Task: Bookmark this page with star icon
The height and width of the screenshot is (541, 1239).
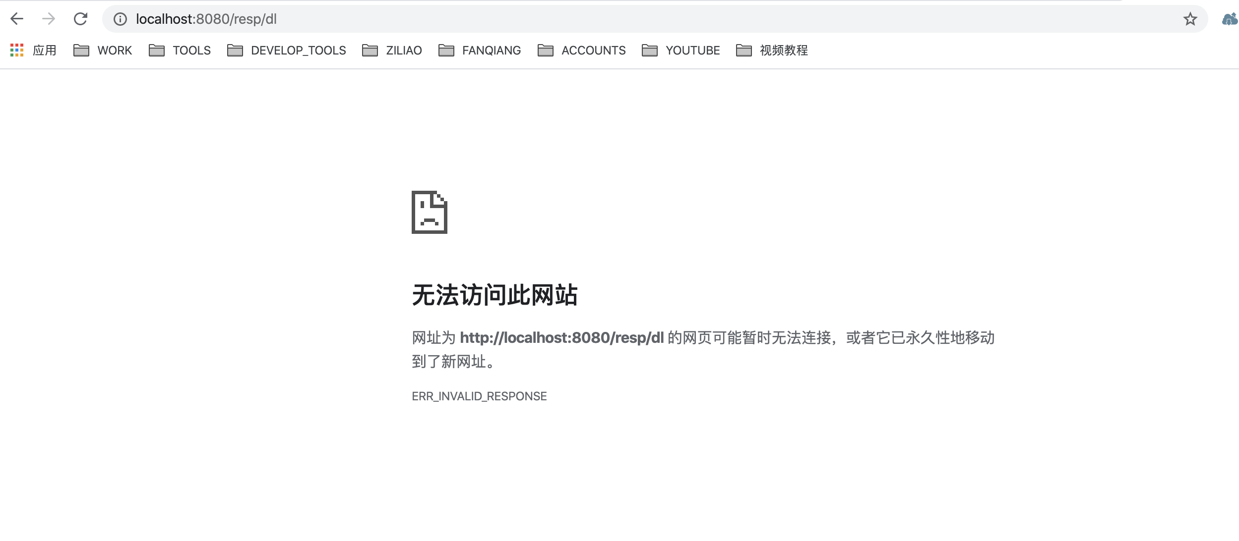Action: 1190,19
